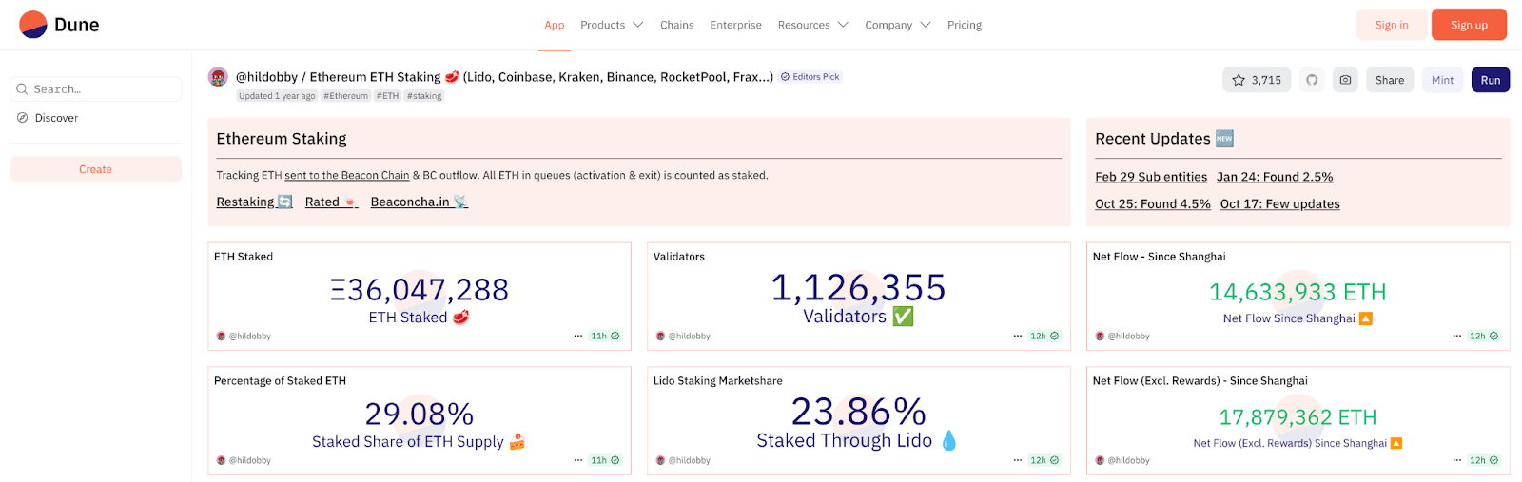Viewport: 1522px width, 482px height.
Task: Click the 12h badge on Lido Staking Marketshare card
Action: point(1044,460)
